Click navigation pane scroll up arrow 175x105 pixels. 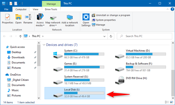[39, 43]
